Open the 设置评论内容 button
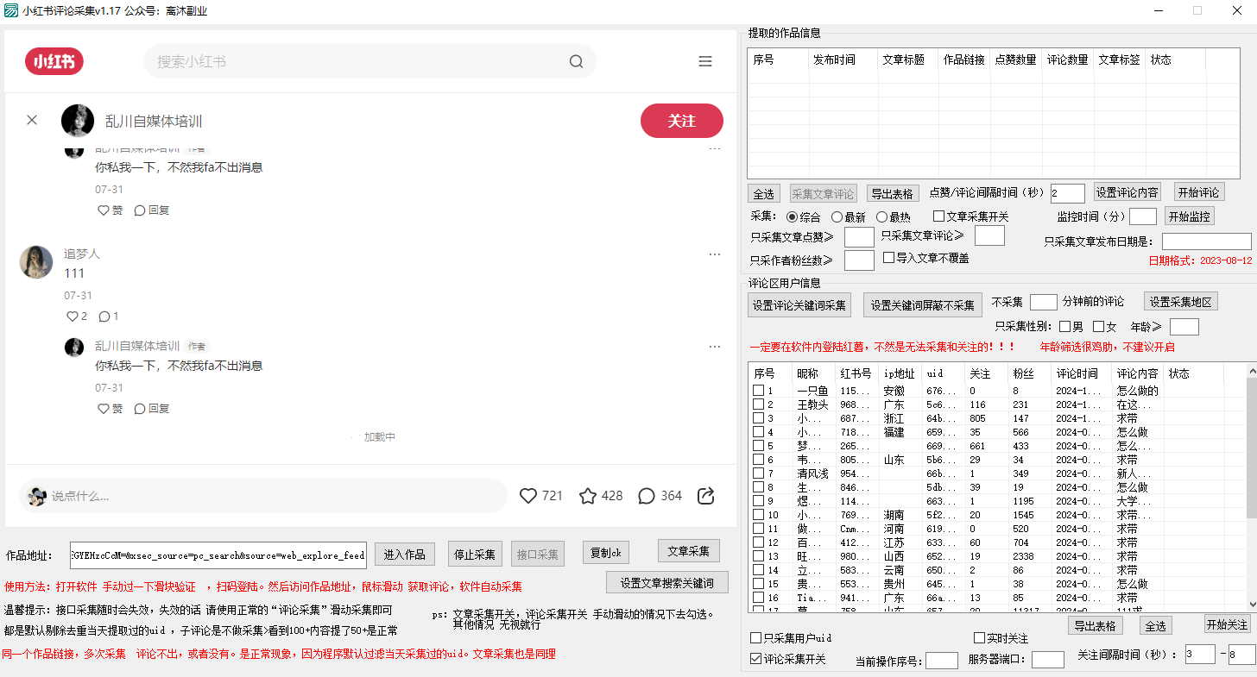 pyautogui.click(x=1128, y=191)
